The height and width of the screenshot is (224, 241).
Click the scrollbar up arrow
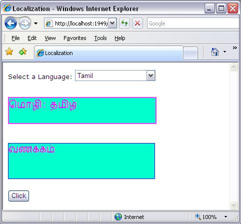233,67
